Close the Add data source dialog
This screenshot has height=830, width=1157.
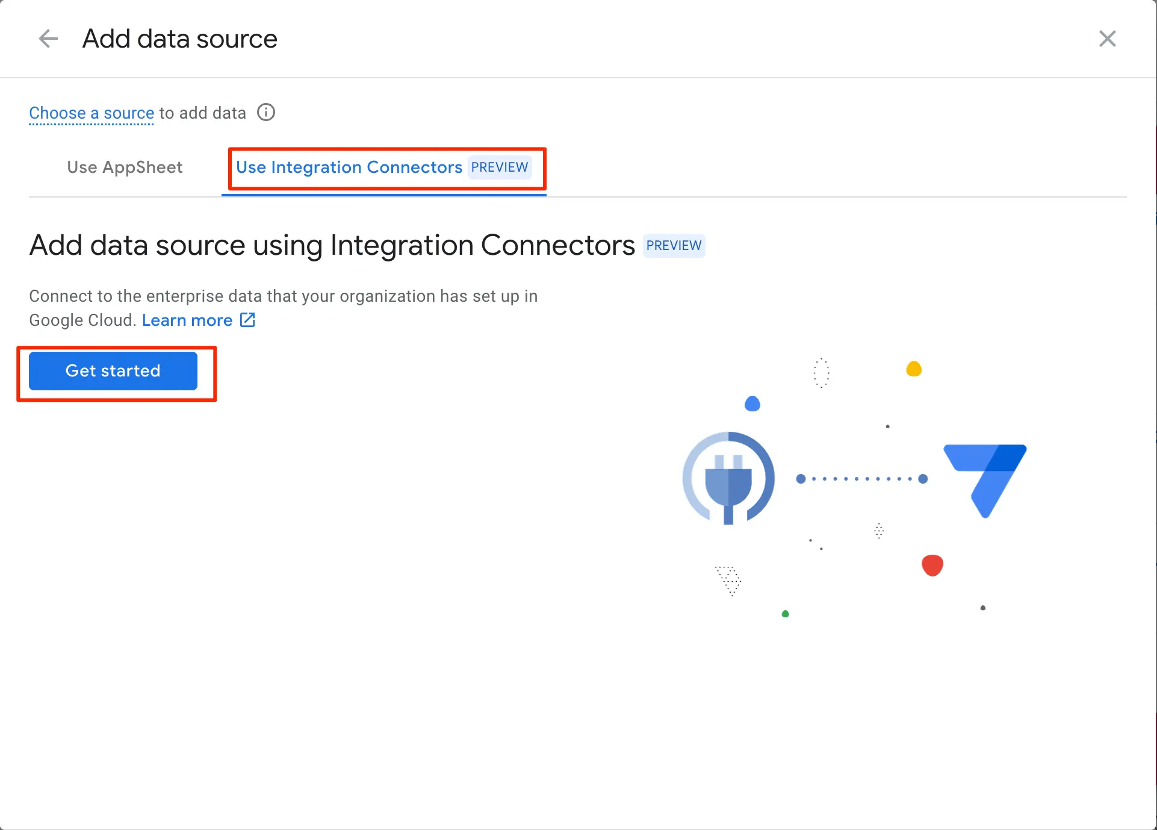[x=1108, y=39]
